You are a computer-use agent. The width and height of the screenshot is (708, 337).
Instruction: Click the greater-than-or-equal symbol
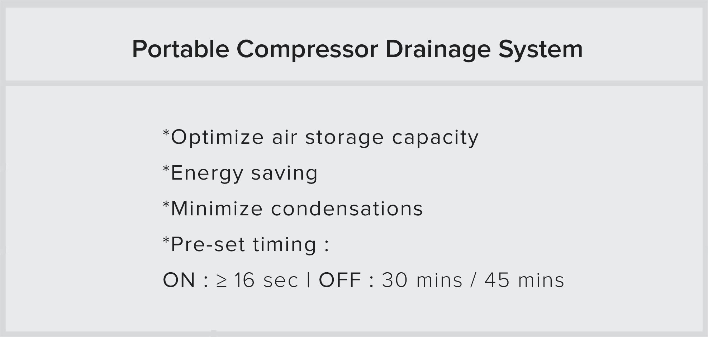pyautogui.click(x=222, y=281)
